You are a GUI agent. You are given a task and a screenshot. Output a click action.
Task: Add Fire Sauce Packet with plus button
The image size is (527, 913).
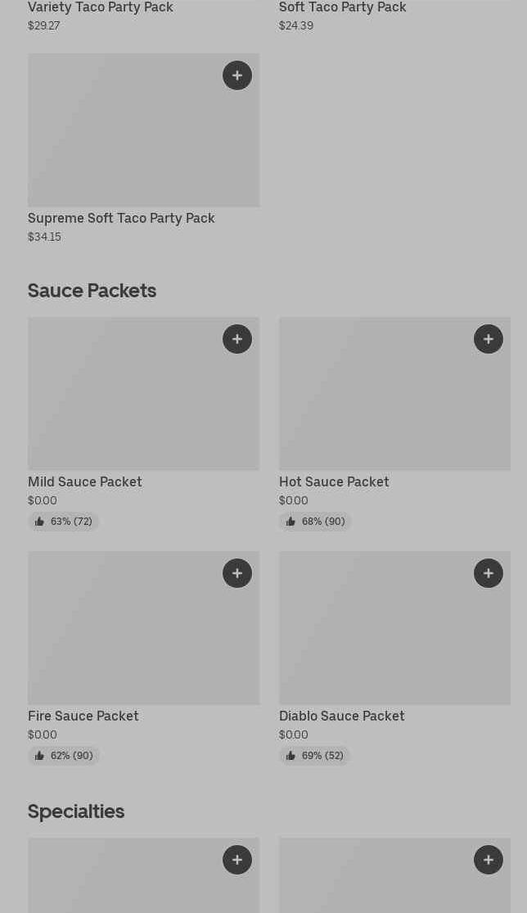point(237,573)
